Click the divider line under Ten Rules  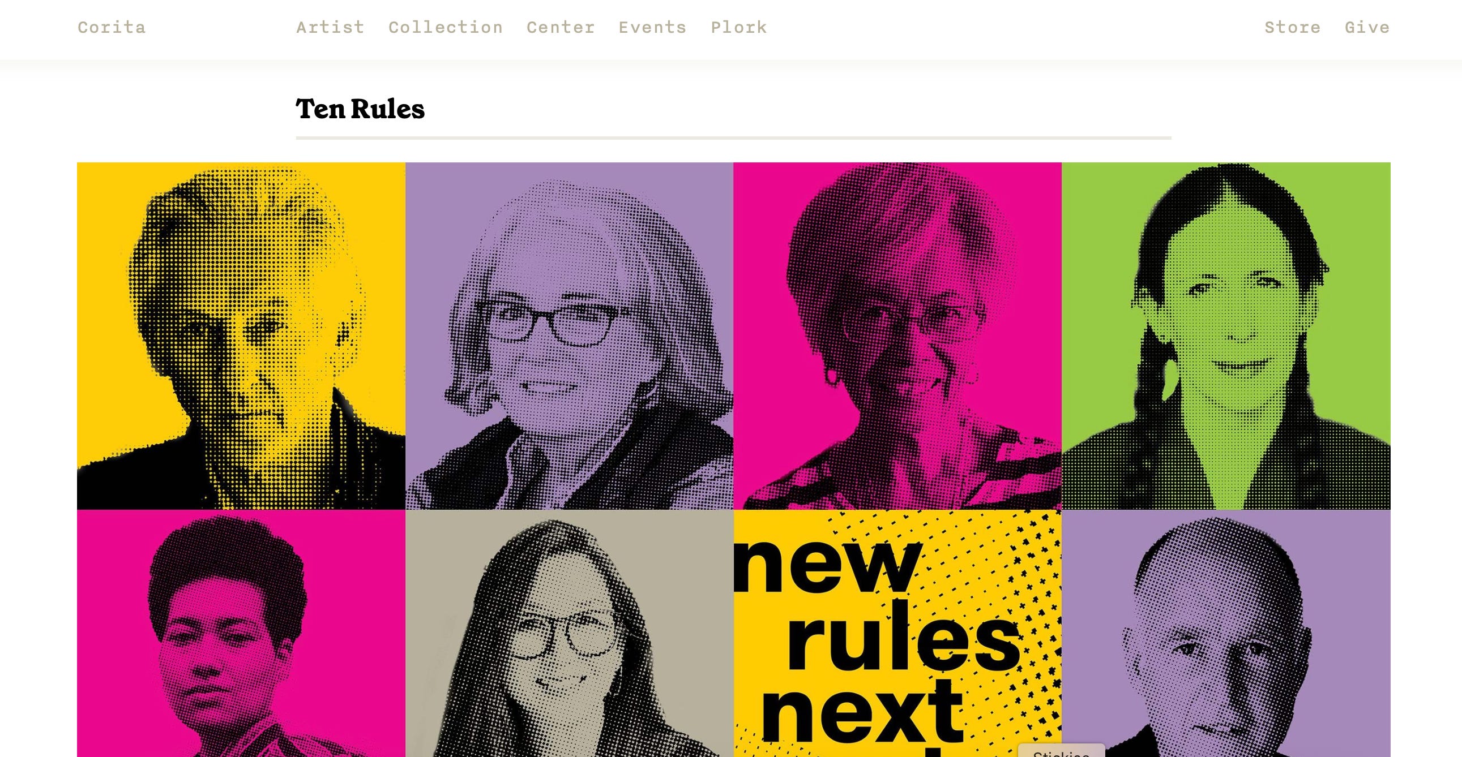733,138
